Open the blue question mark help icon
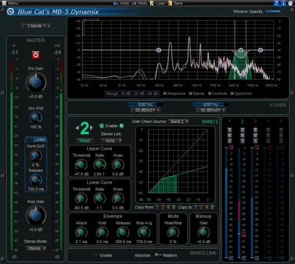The width and height of the screenshot is (295, 264). tap(276, 3)
